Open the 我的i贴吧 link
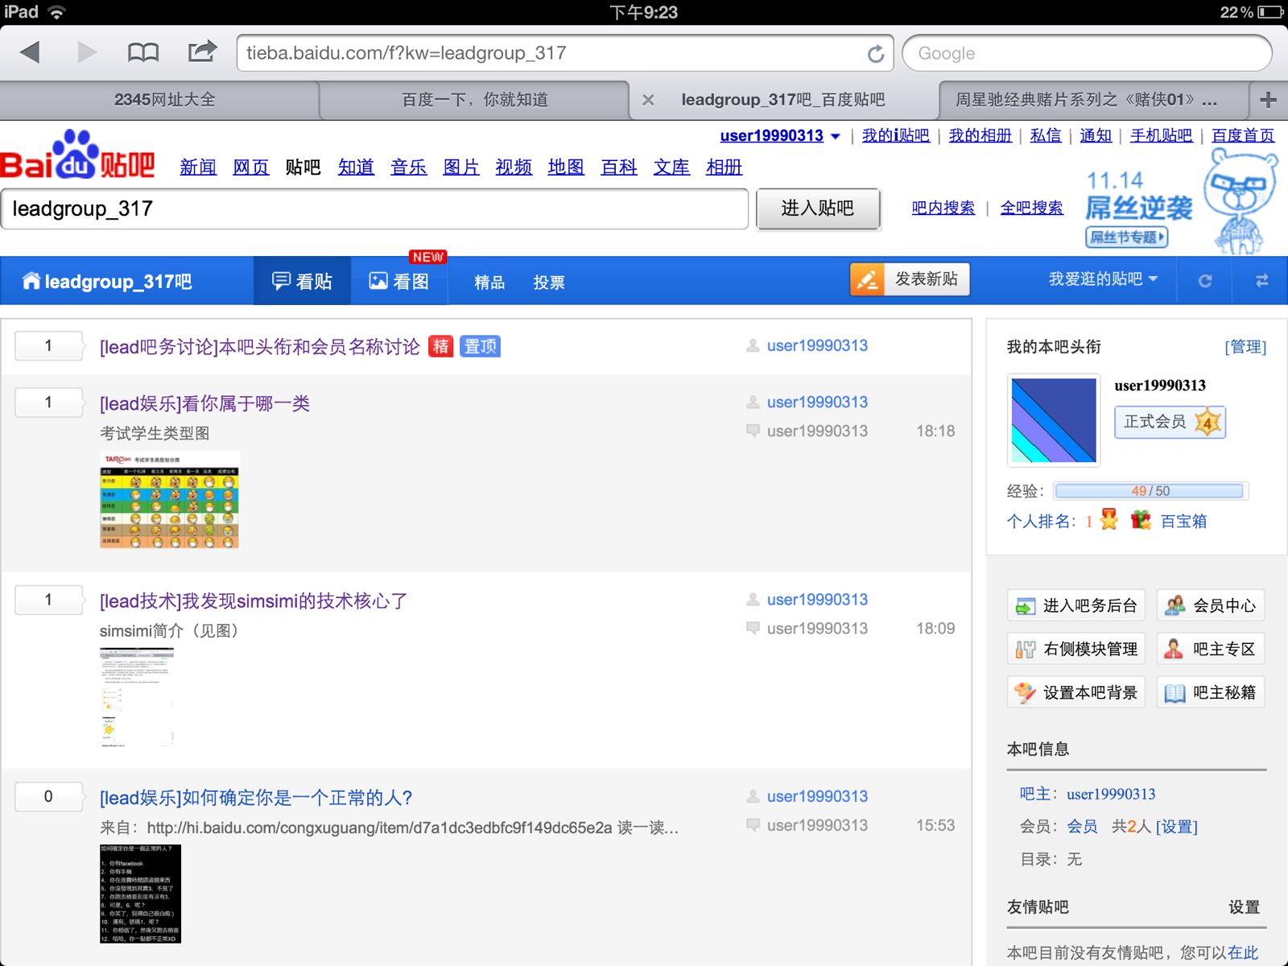Screen dimensions: 1288x966 click(x=895, y=135)
